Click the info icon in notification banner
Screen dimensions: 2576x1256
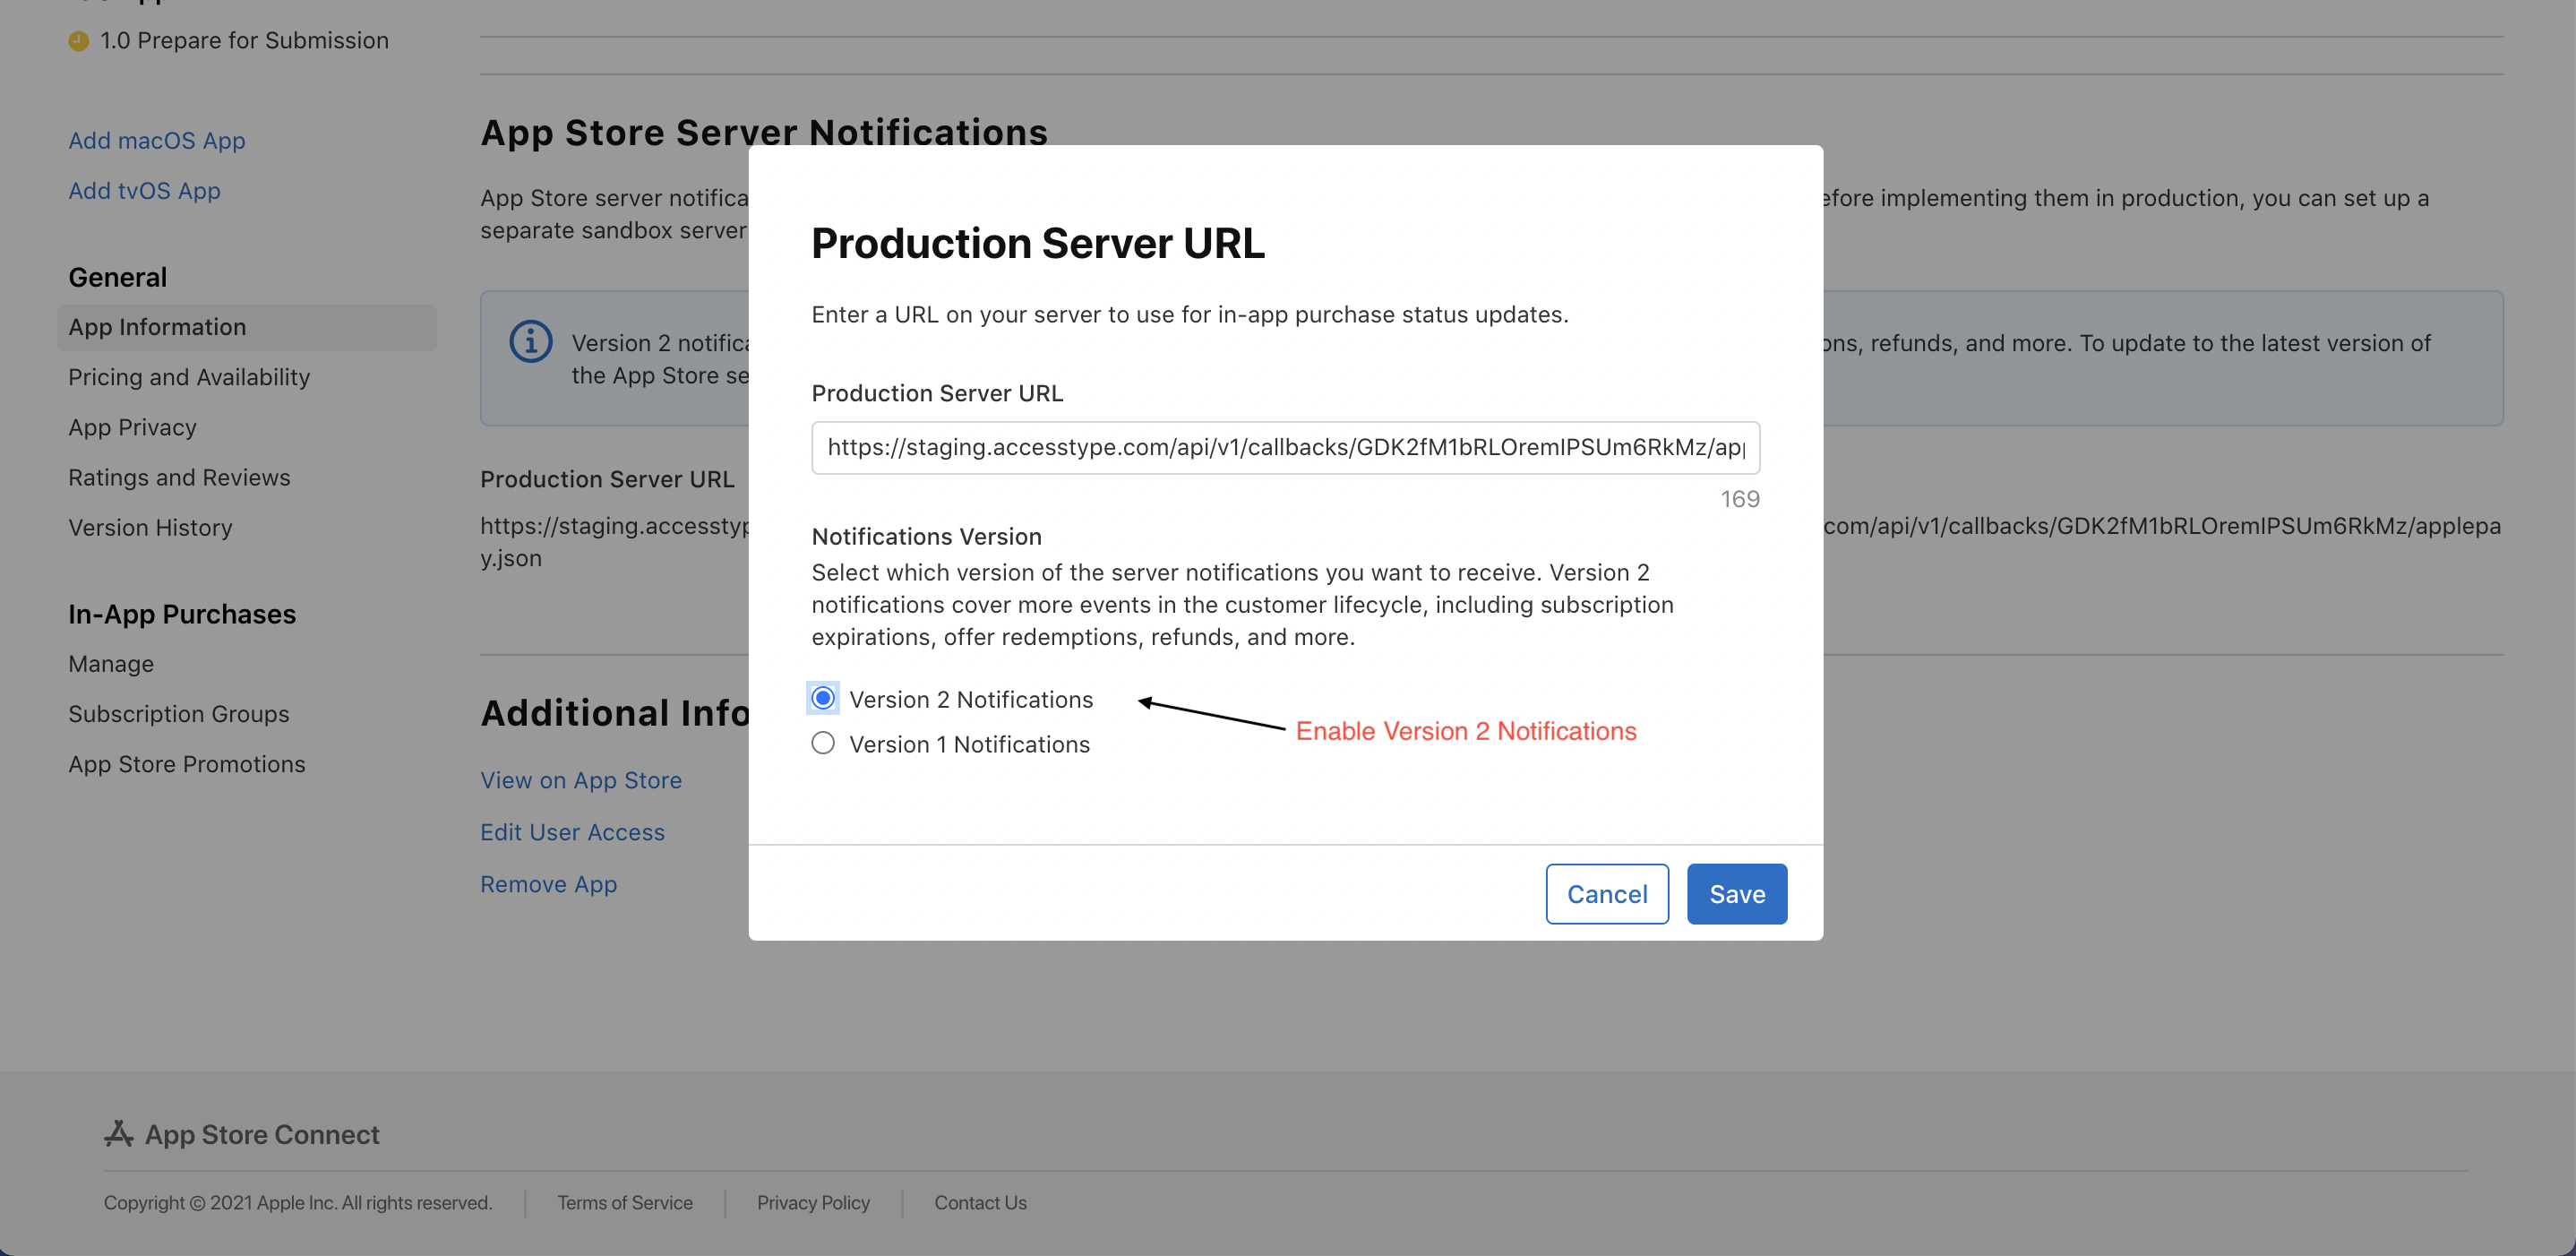(531, 342)
